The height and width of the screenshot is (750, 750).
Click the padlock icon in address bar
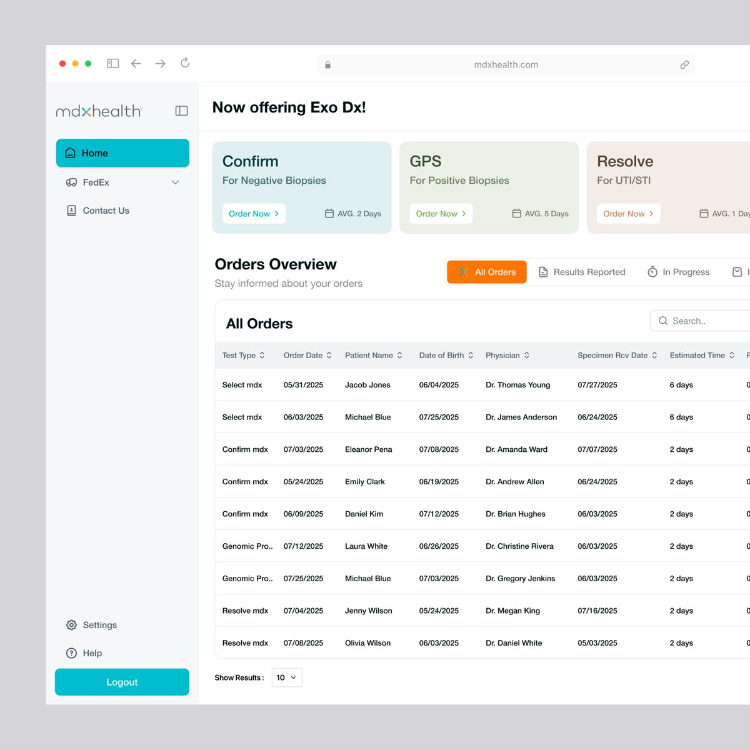[327, 65]
